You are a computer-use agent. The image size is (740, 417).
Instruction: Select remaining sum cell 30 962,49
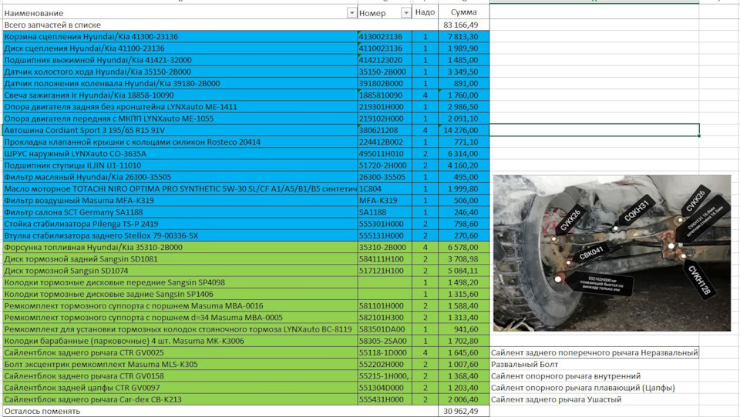pos(463,411)
